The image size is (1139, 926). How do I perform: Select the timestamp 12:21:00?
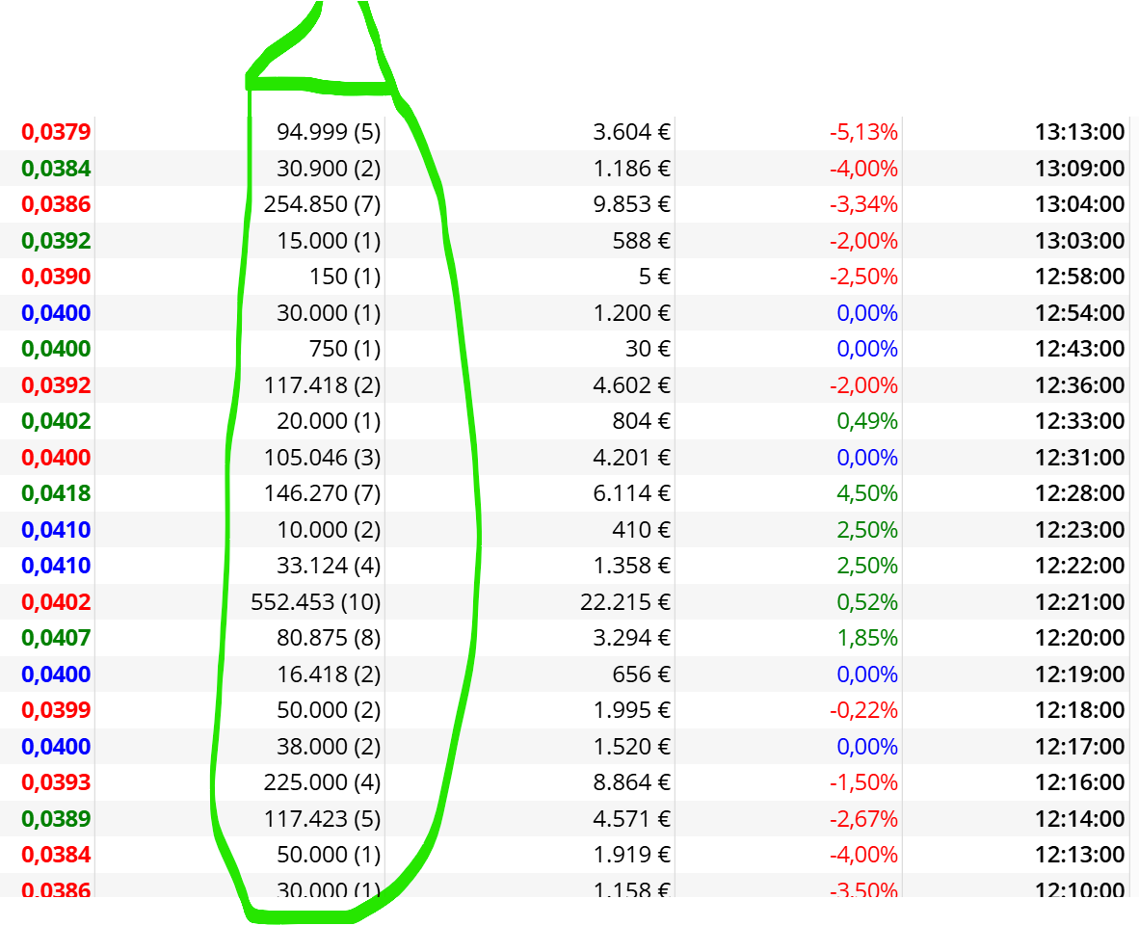pyautogui.click(x=1079, y=602)
